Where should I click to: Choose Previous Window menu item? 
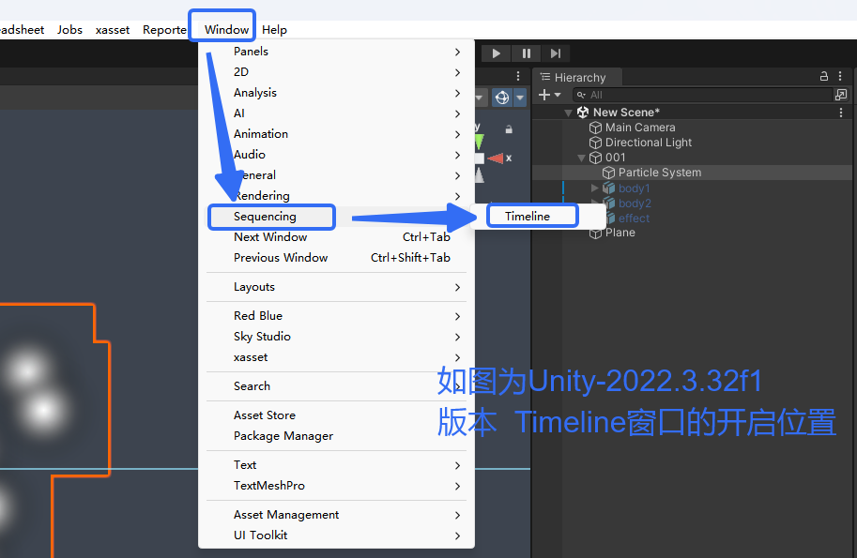pyautogui.click(x=336, y=258)
